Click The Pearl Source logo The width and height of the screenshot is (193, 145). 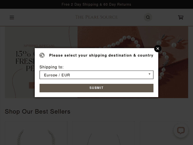pyautogui.click(x=97, y=17)
